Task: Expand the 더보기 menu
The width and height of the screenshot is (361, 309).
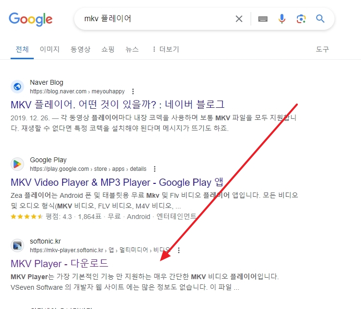Action: pyautogui.click(x=166, y=49)
